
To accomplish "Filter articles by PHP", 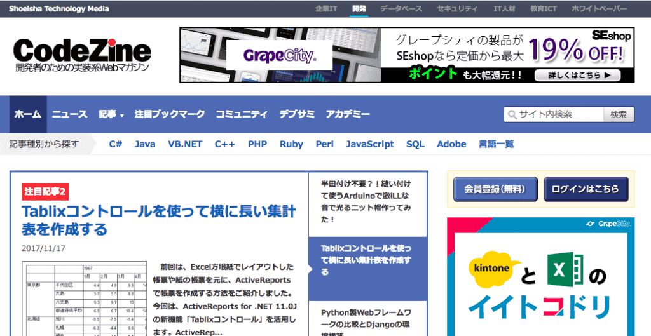I will [257, 144].
